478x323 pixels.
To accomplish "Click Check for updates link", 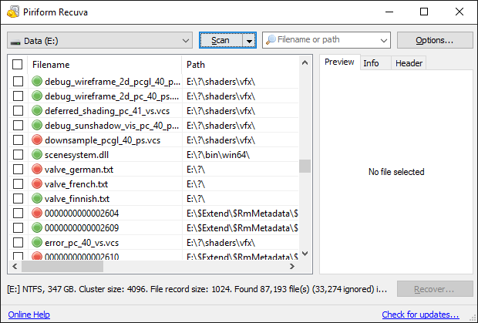I will tap(420, 315).
